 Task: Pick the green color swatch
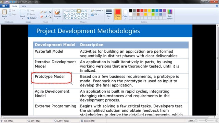point(153,11)
